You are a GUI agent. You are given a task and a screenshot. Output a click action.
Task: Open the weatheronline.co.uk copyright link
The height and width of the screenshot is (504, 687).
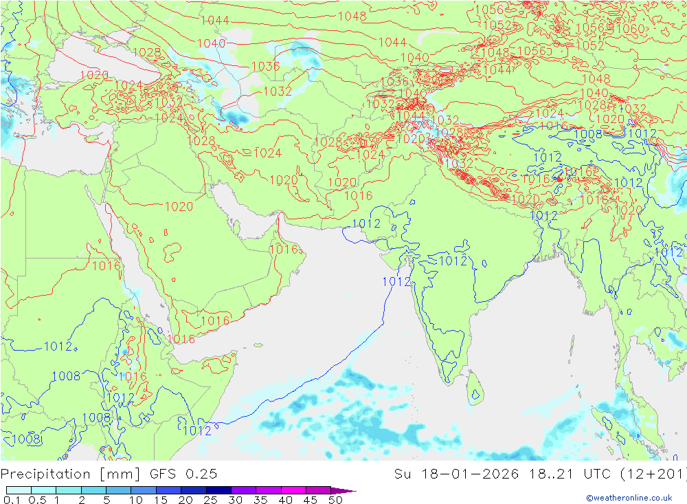629,497
